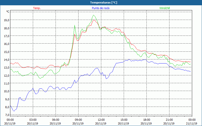This screenshot has width=202, height=126.
Task: Click the green Windchill spike near 08:30
Action: pyautogui.click(x=74, y=25)
